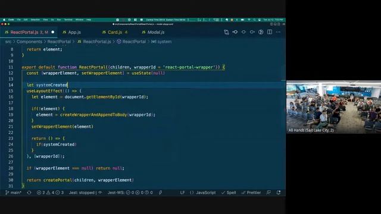Click go to previous change icon
This screenshot has height=214, width=381.
235,32
